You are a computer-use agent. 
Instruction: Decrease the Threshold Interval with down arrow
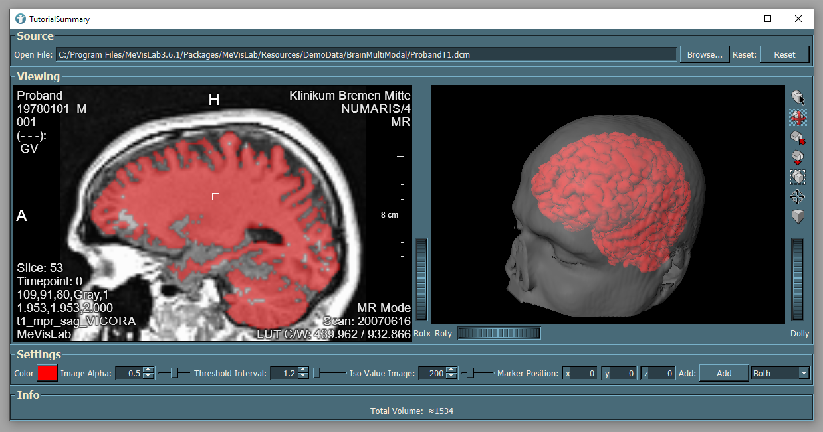pos(303,376)
